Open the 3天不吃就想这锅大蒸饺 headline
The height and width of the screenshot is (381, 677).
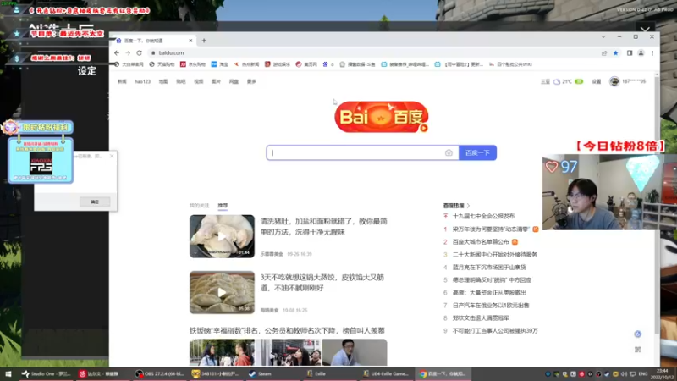click(322, 283)
